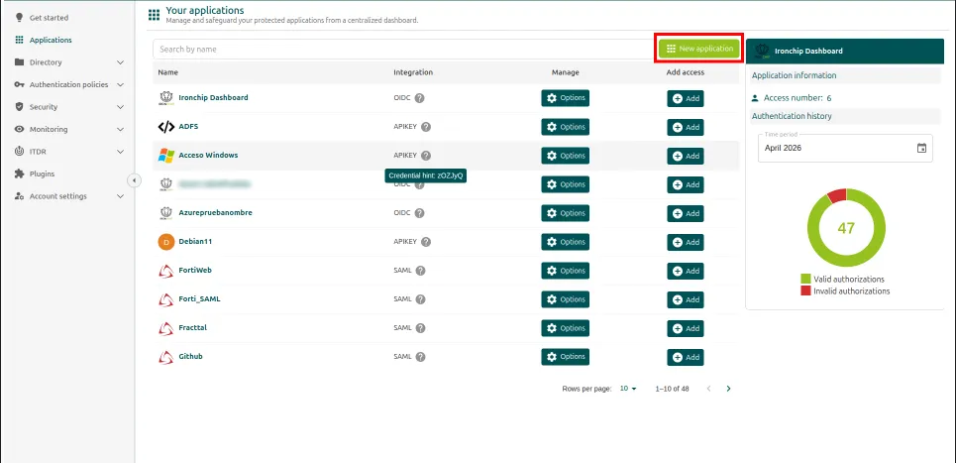Create a New application
The width and height of the screenshot is (956, 463).
click(x=700, y=49)
